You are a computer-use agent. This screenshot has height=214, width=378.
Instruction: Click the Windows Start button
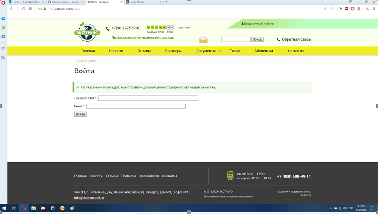click(4, 208)
